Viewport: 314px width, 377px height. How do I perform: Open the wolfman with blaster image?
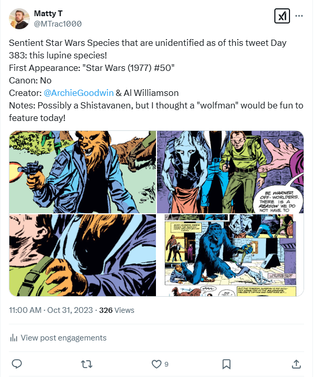click(x=82, y=172)
